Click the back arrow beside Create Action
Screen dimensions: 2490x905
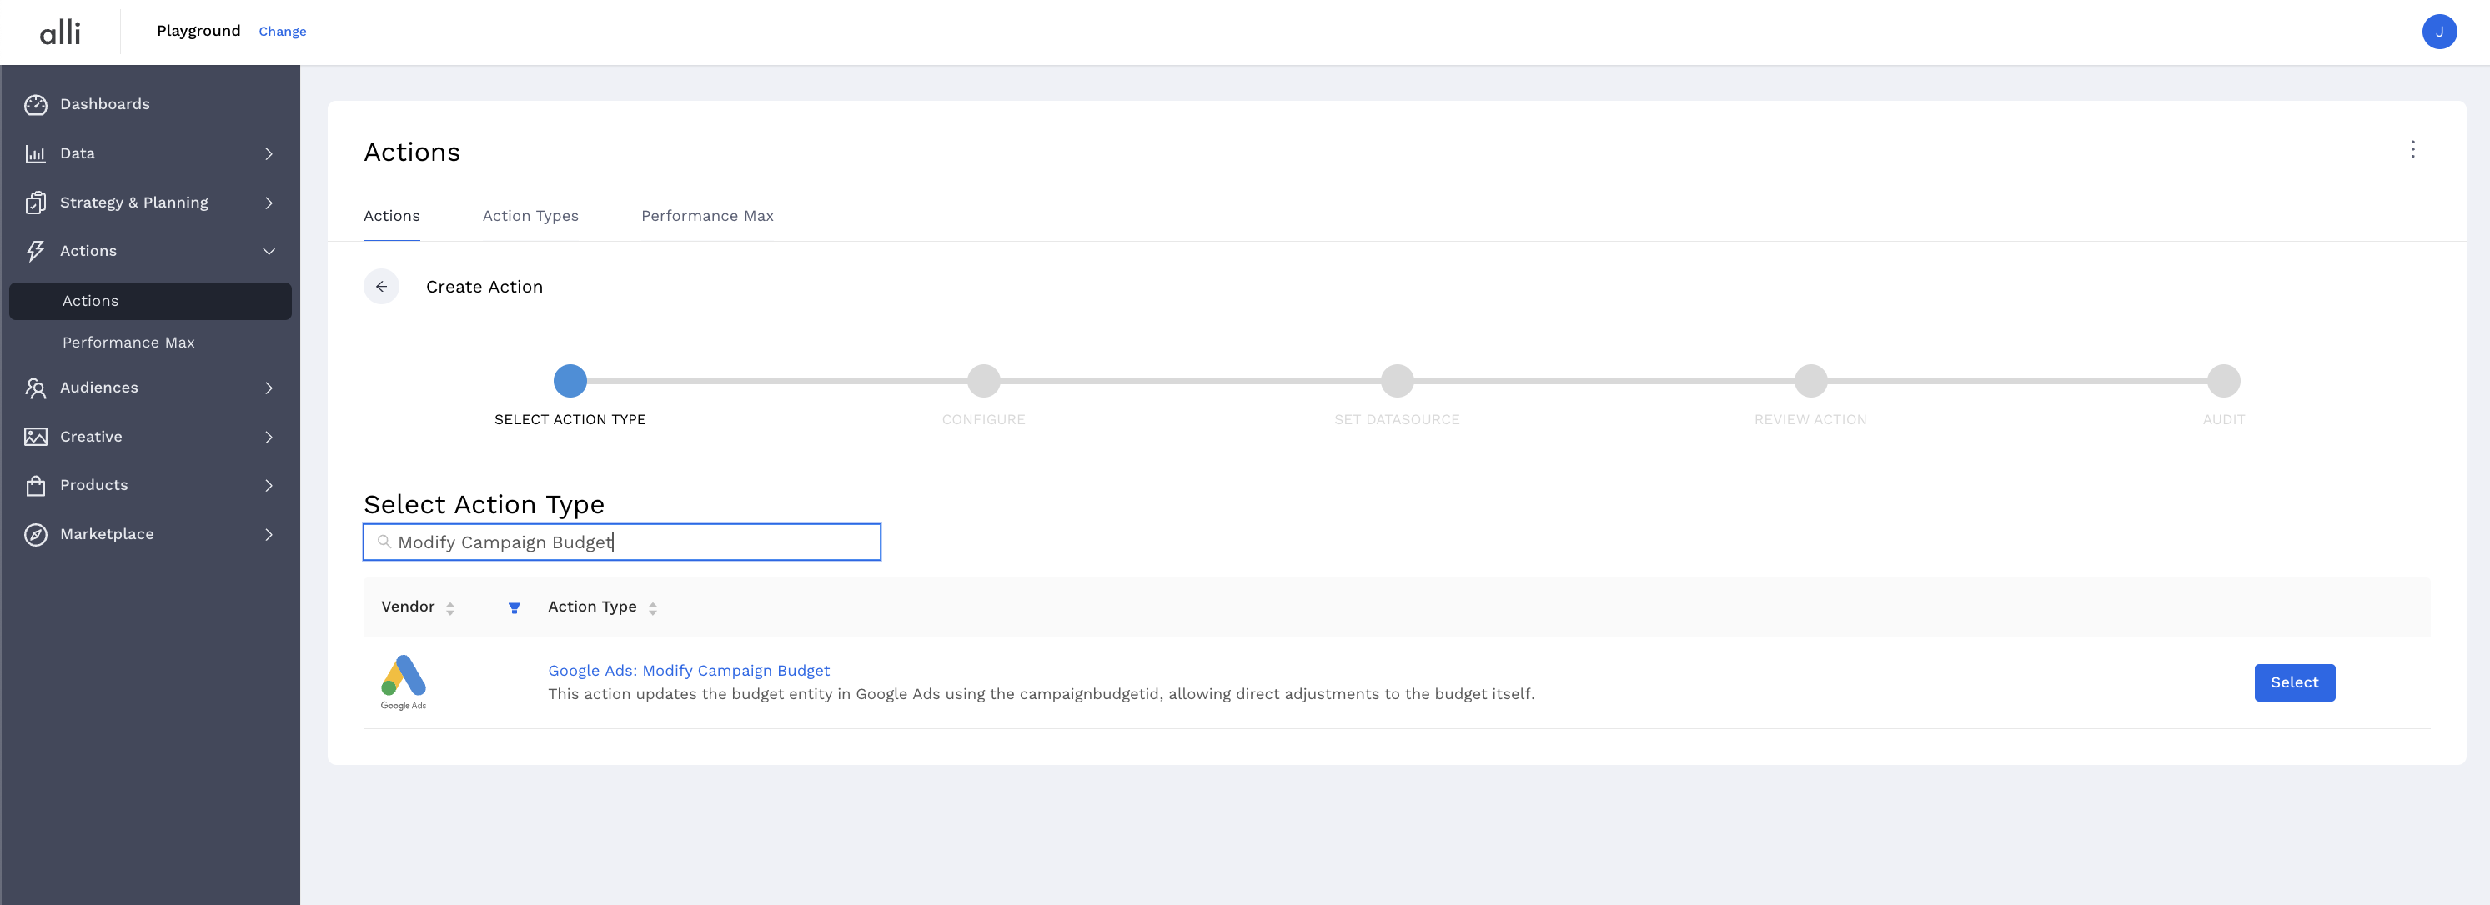[x=382, y=287]
